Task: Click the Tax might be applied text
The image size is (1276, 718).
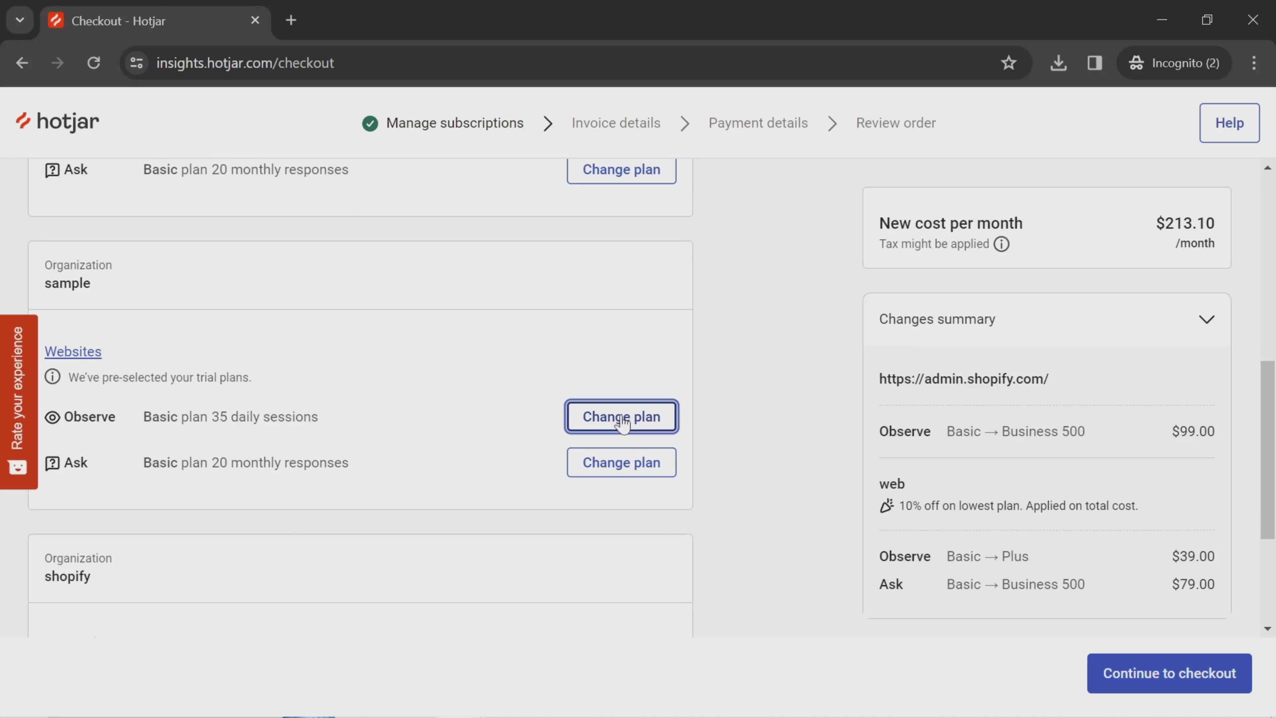Action: 934,244
